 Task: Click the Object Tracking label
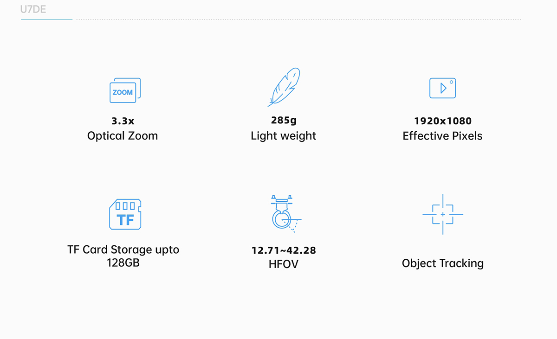point(443,263)
